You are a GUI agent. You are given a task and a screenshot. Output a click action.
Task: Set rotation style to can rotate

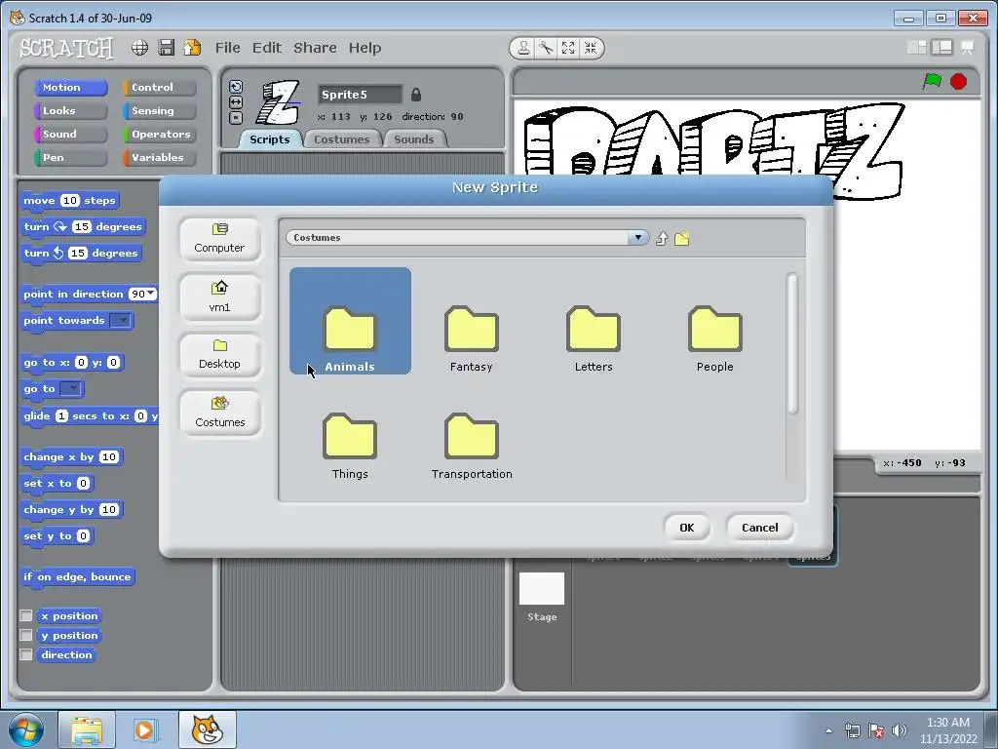pos(236,87)
